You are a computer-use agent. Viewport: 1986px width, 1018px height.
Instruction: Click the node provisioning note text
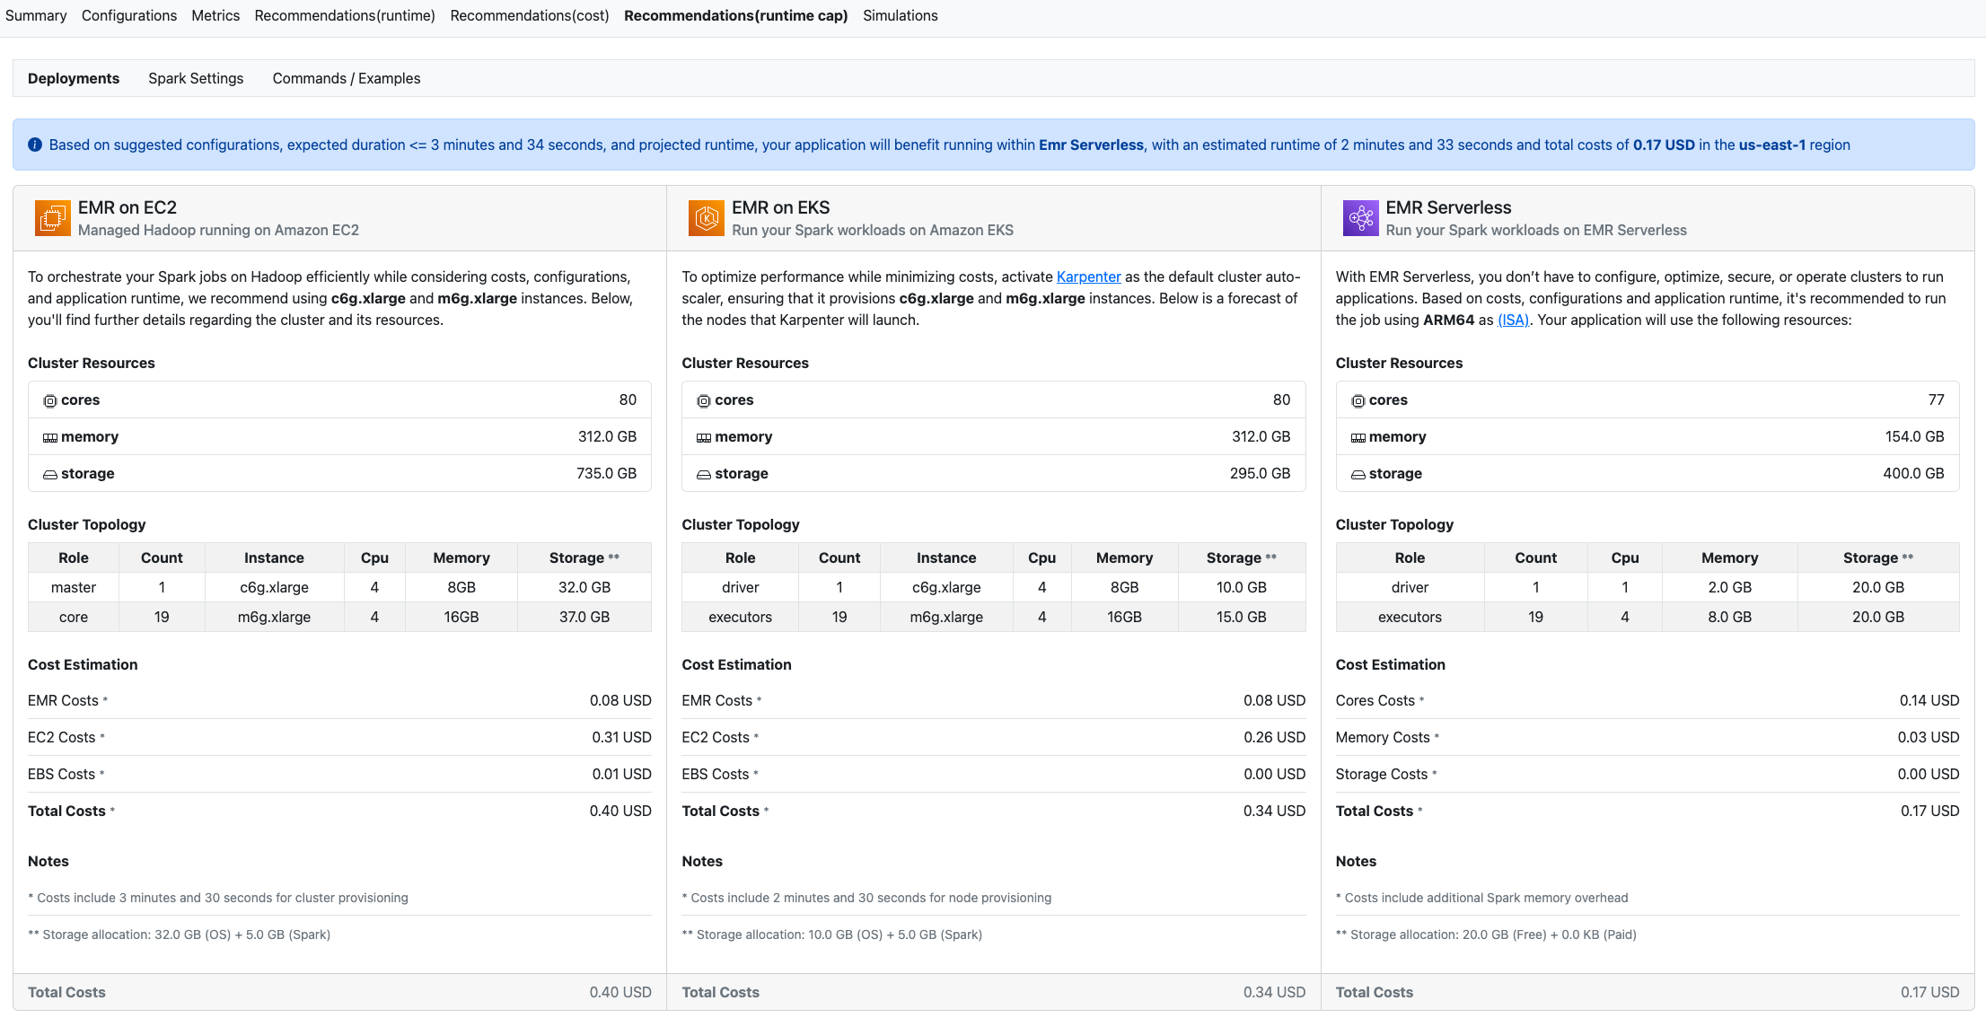point(866,898)
